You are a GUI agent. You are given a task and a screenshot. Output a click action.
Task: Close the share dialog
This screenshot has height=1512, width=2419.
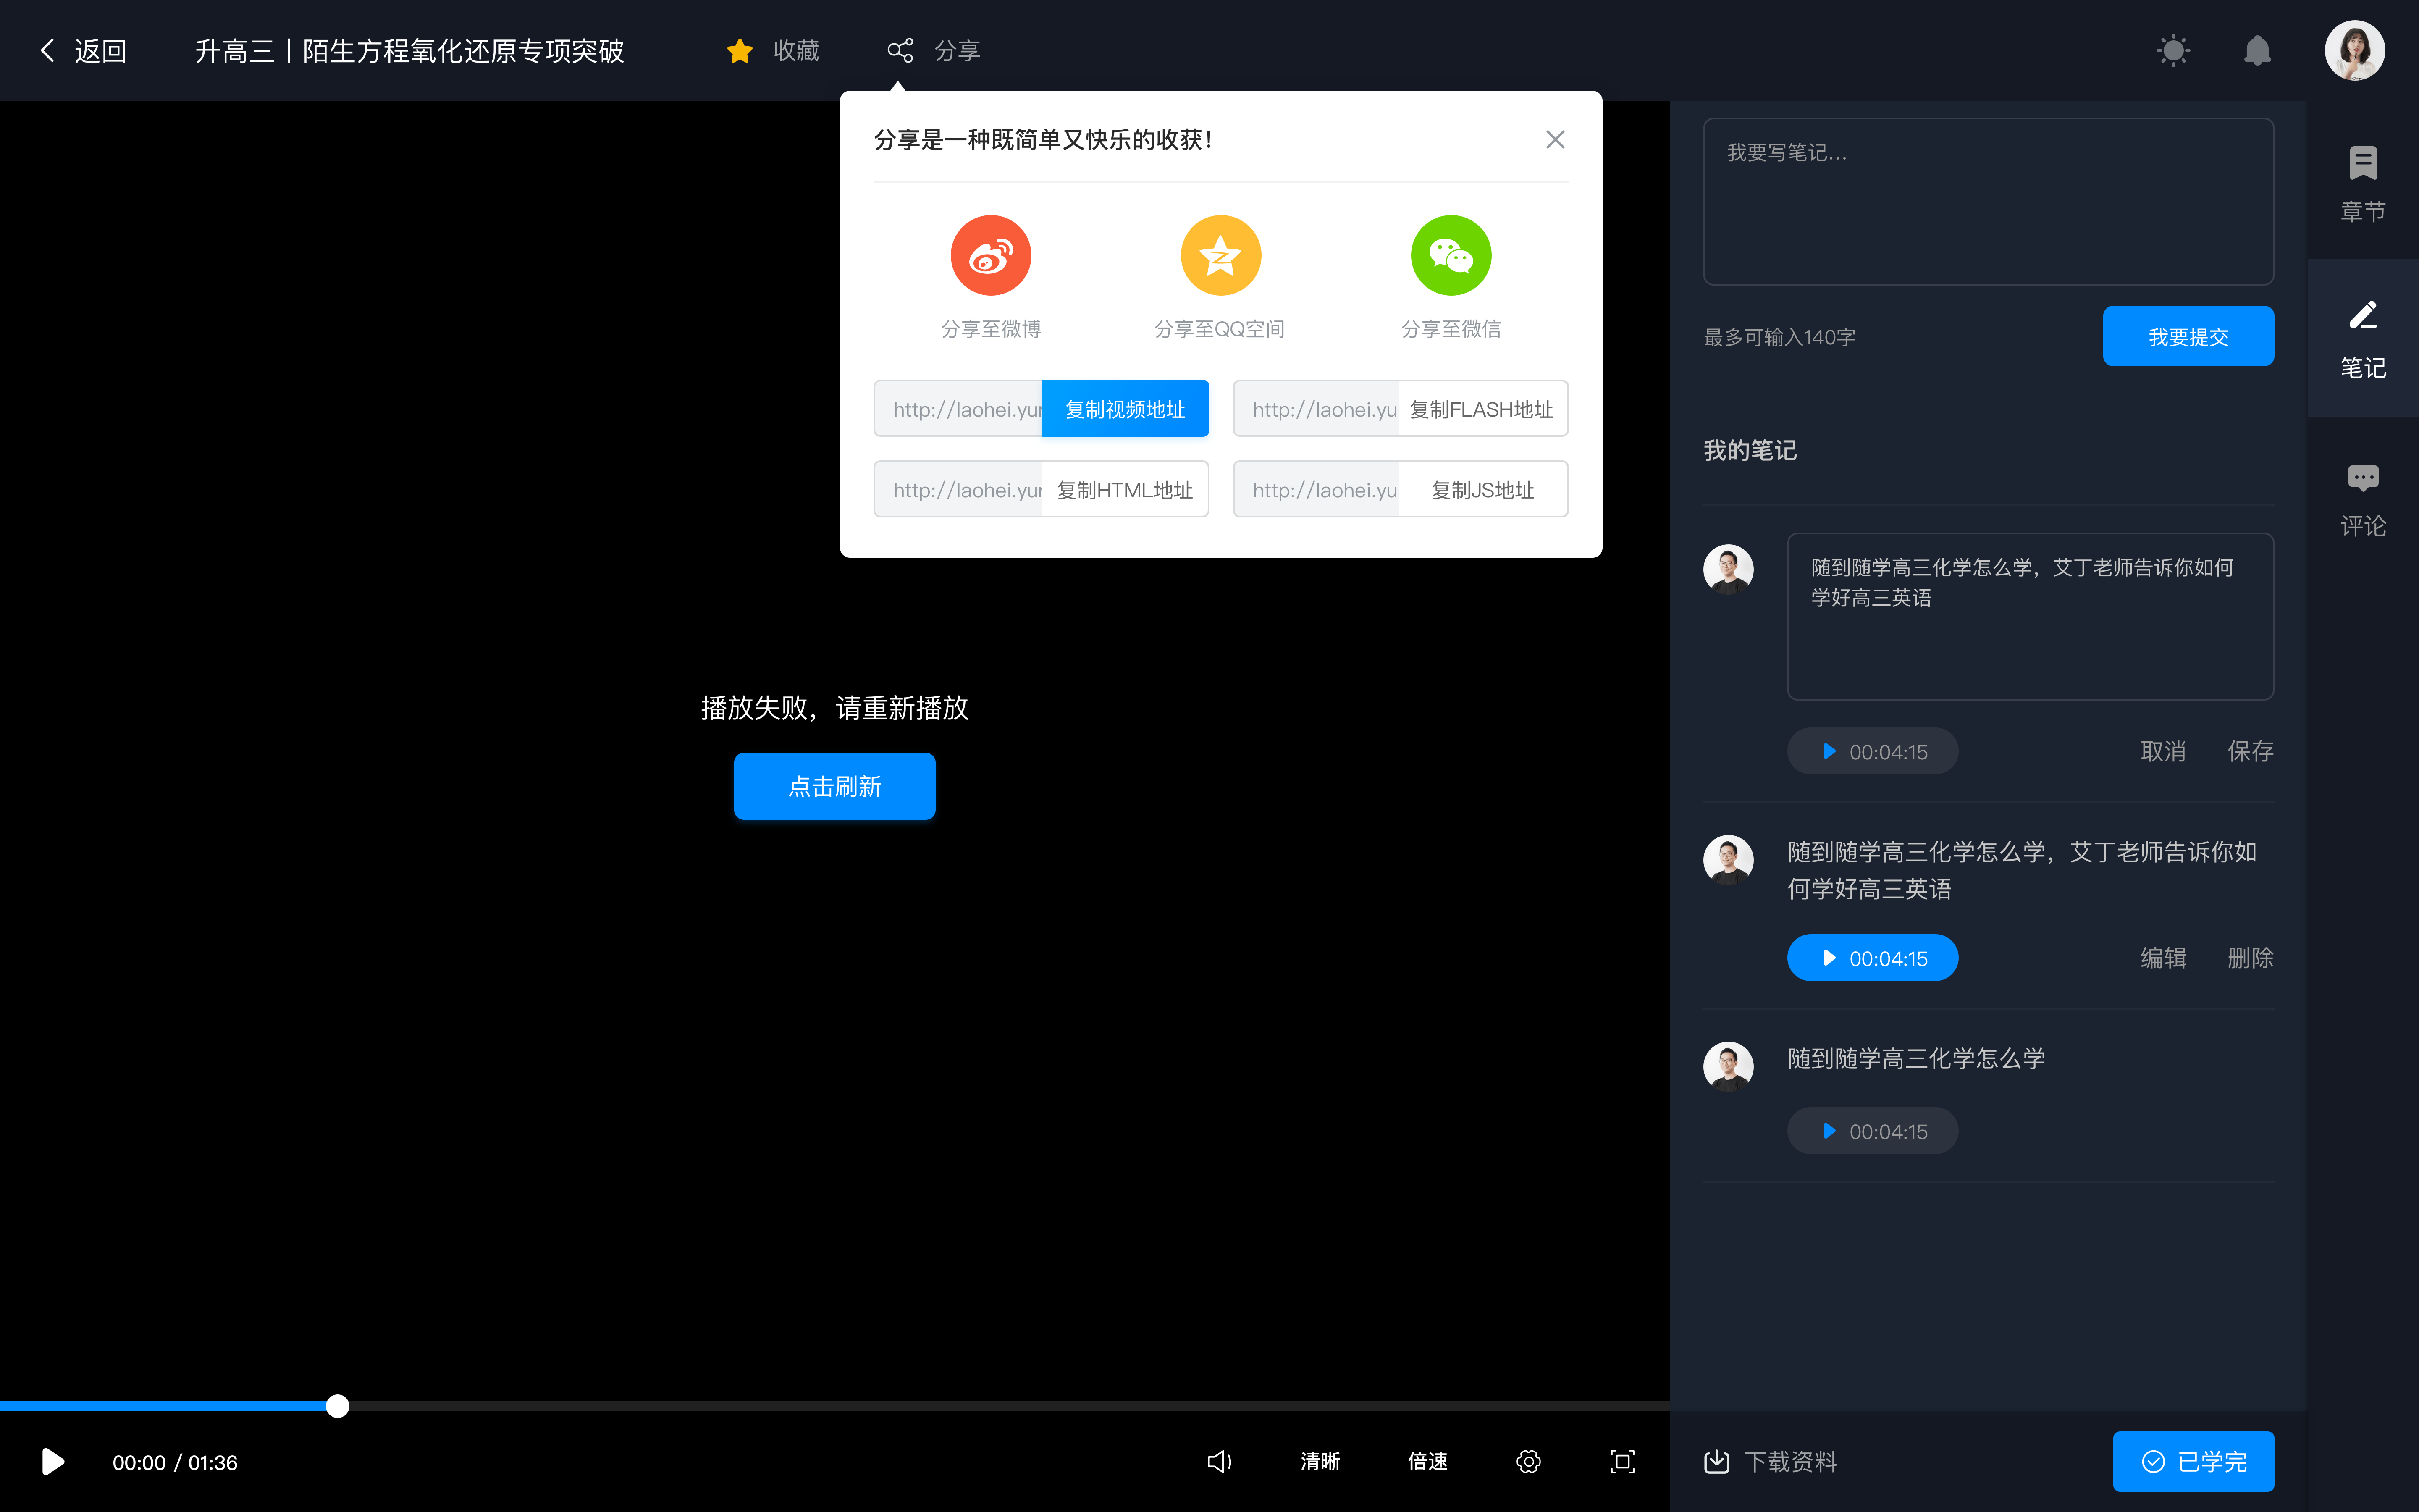1555,139
